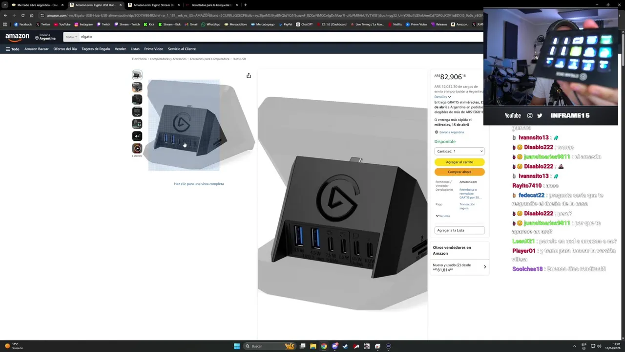Open the Netflix bookmark
Screen dimensions: 625x352
[x=395, y=24]
